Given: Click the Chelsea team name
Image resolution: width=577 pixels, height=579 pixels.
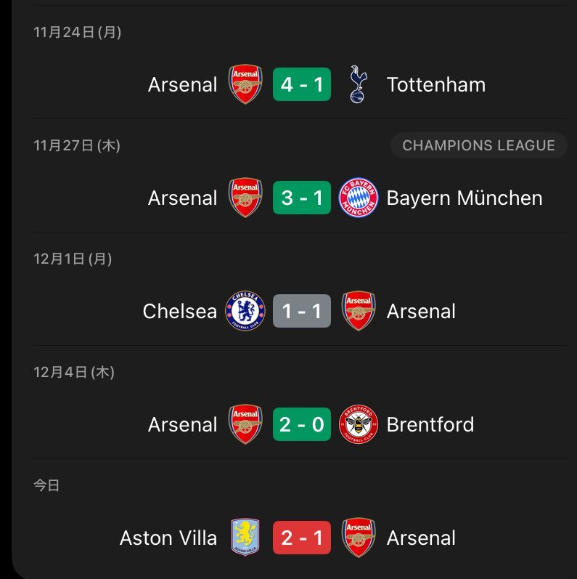Looking at the screenshot, I should point(180,312).
